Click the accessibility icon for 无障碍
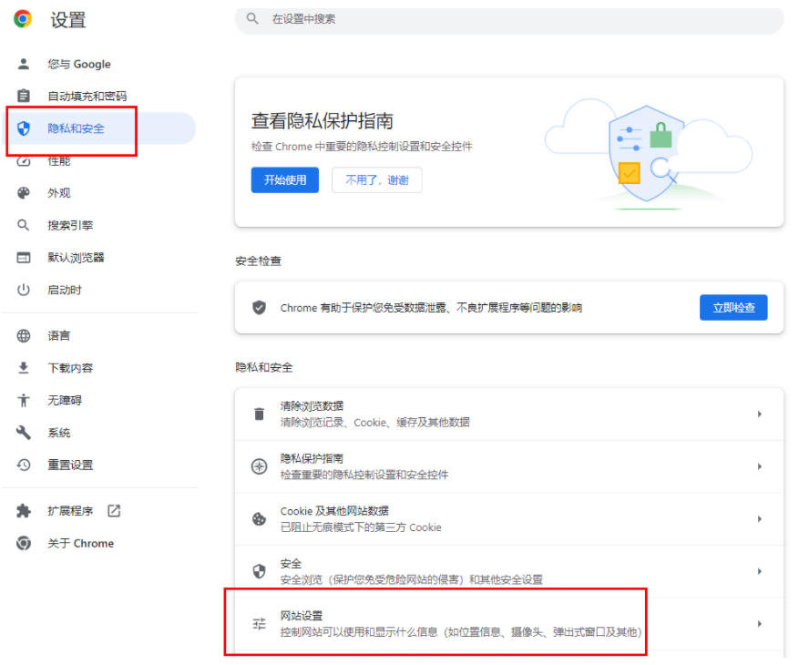 [x=24, y=401]
